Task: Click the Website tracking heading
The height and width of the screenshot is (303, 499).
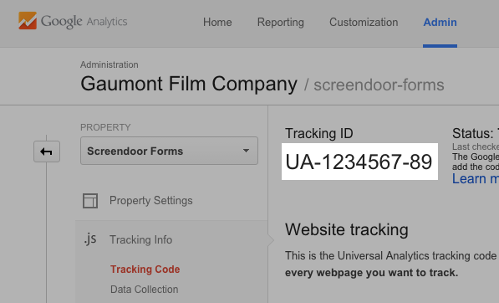Action: (x=347, y=229)
